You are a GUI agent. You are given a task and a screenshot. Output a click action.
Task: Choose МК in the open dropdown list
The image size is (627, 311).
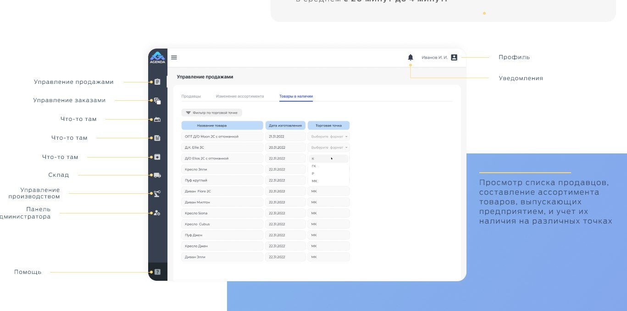click(x=315, y=181)
